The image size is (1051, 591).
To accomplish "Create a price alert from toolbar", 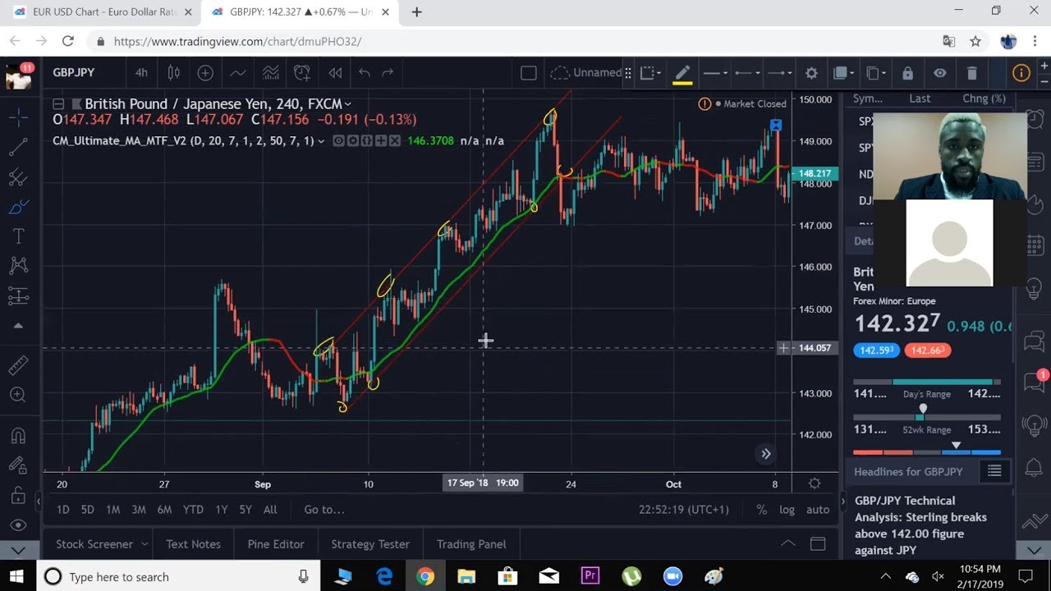I will coord(302,72).
